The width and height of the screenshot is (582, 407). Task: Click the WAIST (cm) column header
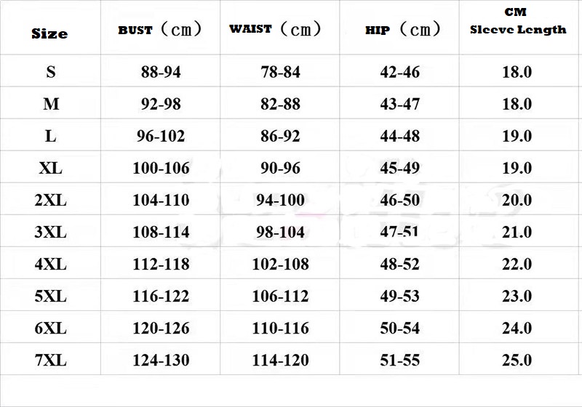(x=274, y=30)
